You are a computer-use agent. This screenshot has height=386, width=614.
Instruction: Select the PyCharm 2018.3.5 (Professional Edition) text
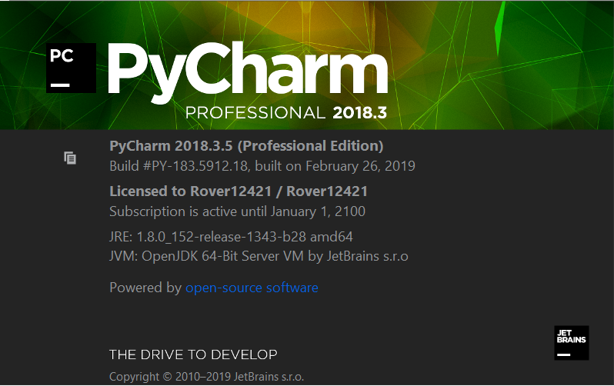pyautogui.click(x=246, y=146)
